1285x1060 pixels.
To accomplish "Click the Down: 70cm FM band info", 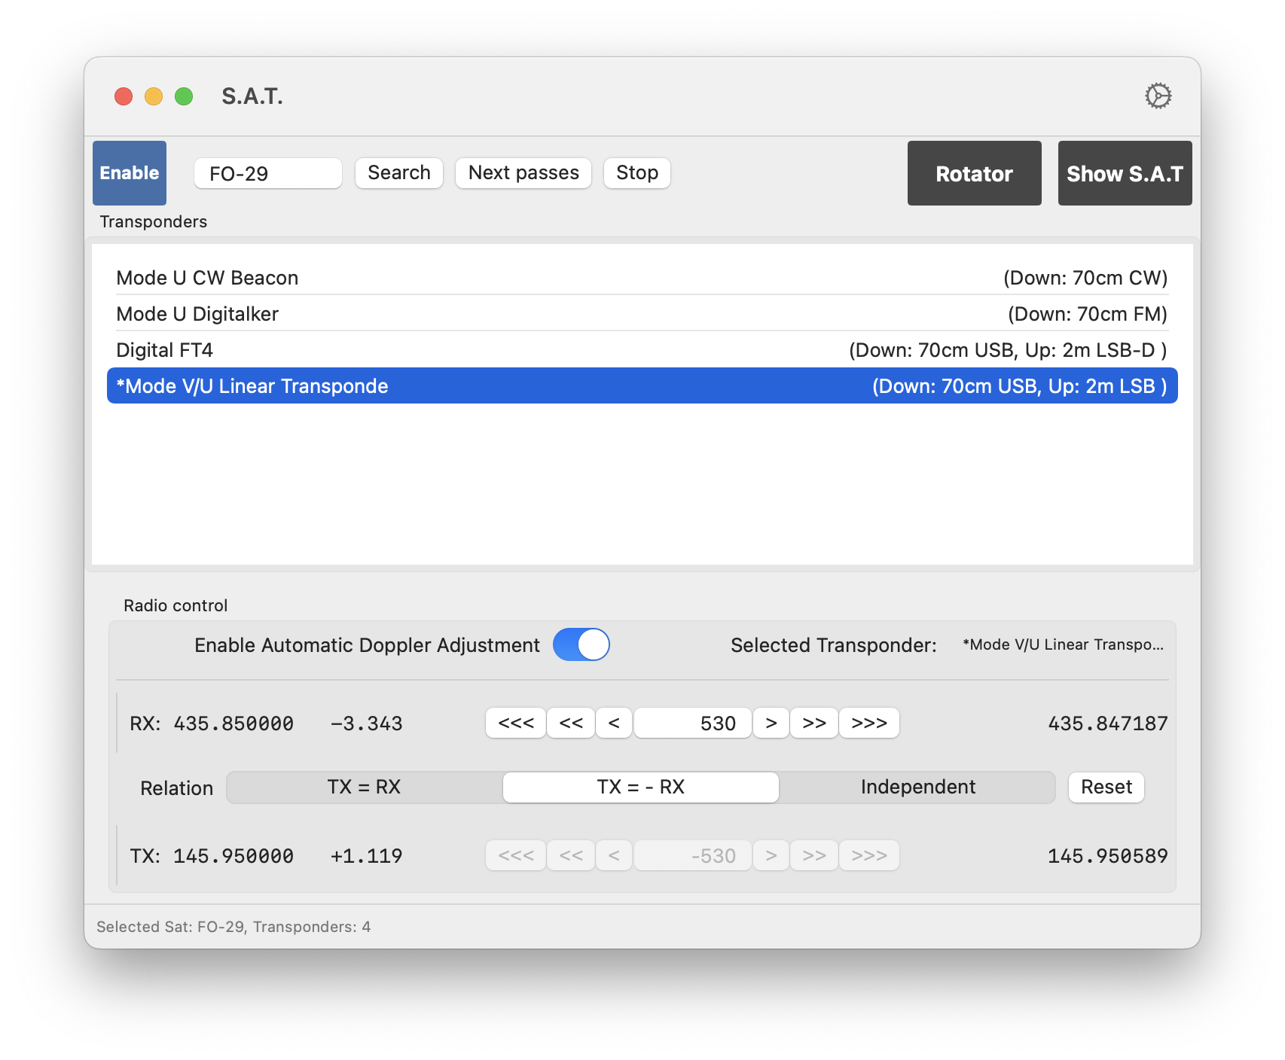I will (1088, 314).
